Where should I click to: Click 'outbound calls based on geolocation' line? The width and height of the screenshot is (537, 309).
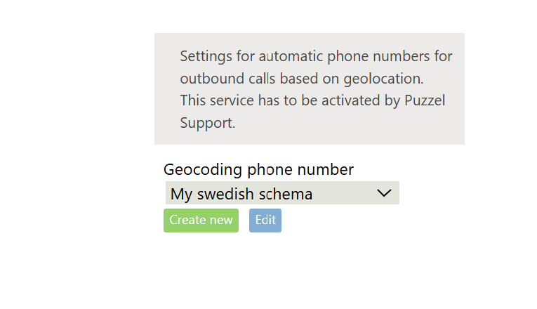click(x=302, y=78)
